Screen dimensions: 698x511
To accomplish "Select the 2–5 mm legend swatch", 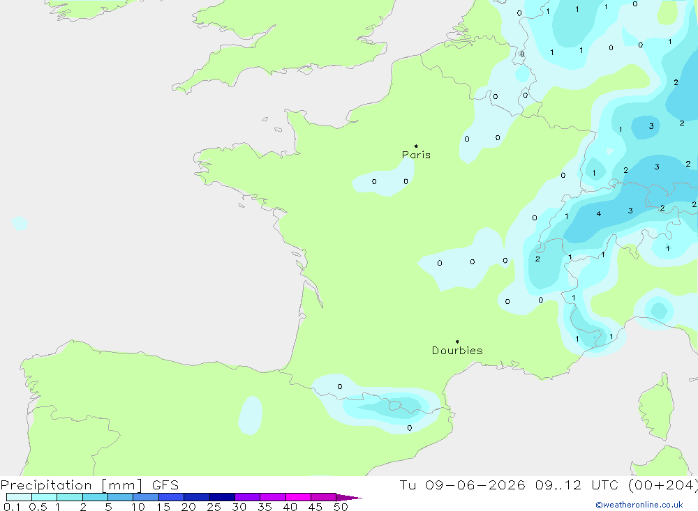I will [95, 497].
